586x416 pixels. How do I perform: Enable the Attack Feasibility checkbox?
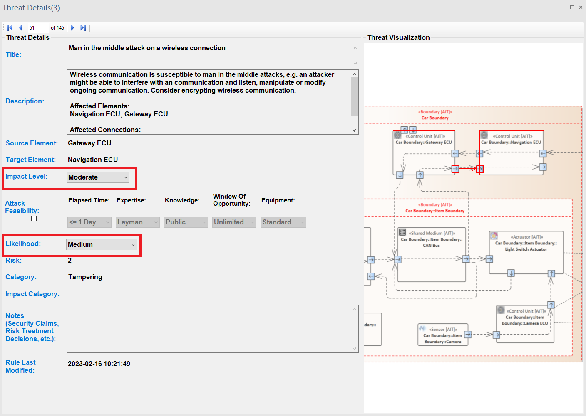(x=34, y=219)
